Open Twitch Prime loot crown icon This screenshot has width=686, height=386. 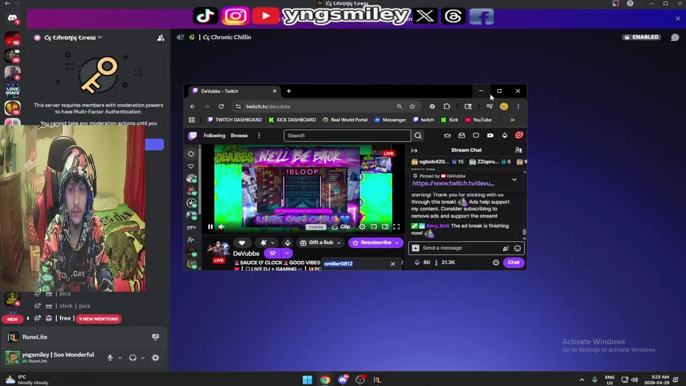tap(448, 136)
